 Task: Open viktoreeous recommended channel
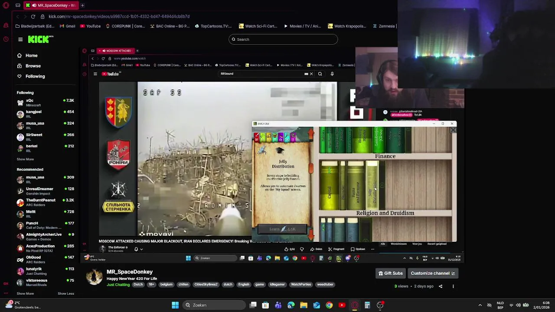46,282
